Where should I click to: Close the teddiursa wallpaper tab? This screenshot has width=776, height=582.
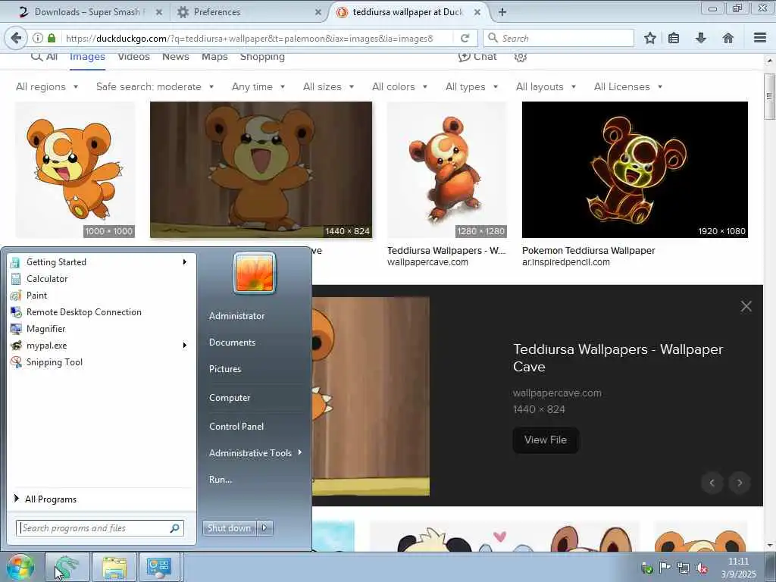(477, 12)
